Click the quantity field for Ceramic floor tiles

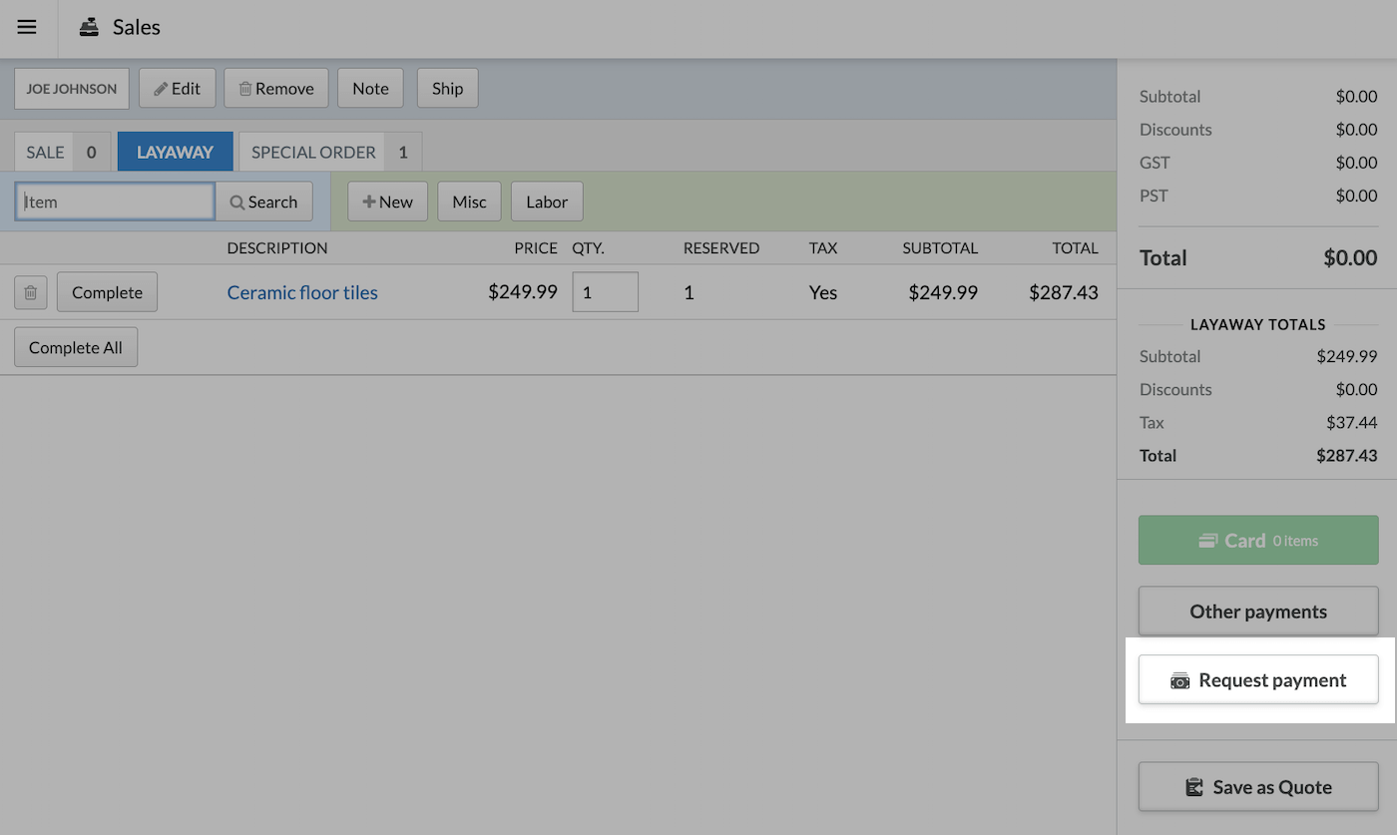[605, 291]
